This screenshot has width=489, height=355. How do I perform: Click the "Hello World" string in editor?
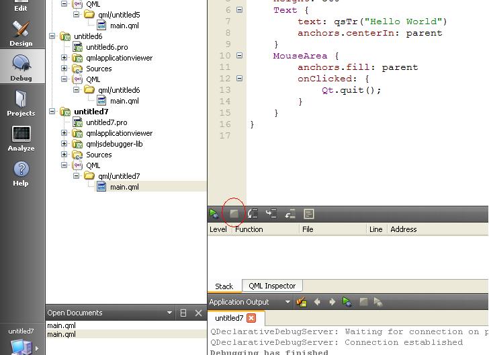point(404,22)
